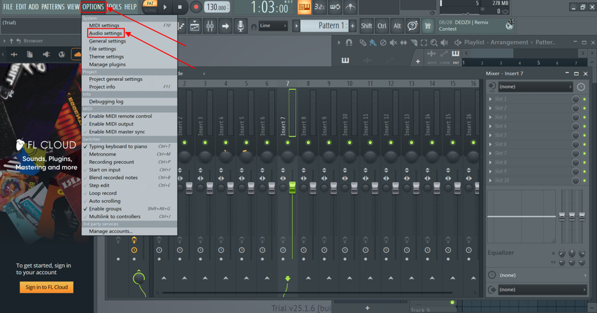Click the news globe icon
The width and height of the screenshot is (597, 313).
pyautogui.click(x=510, y=26)
